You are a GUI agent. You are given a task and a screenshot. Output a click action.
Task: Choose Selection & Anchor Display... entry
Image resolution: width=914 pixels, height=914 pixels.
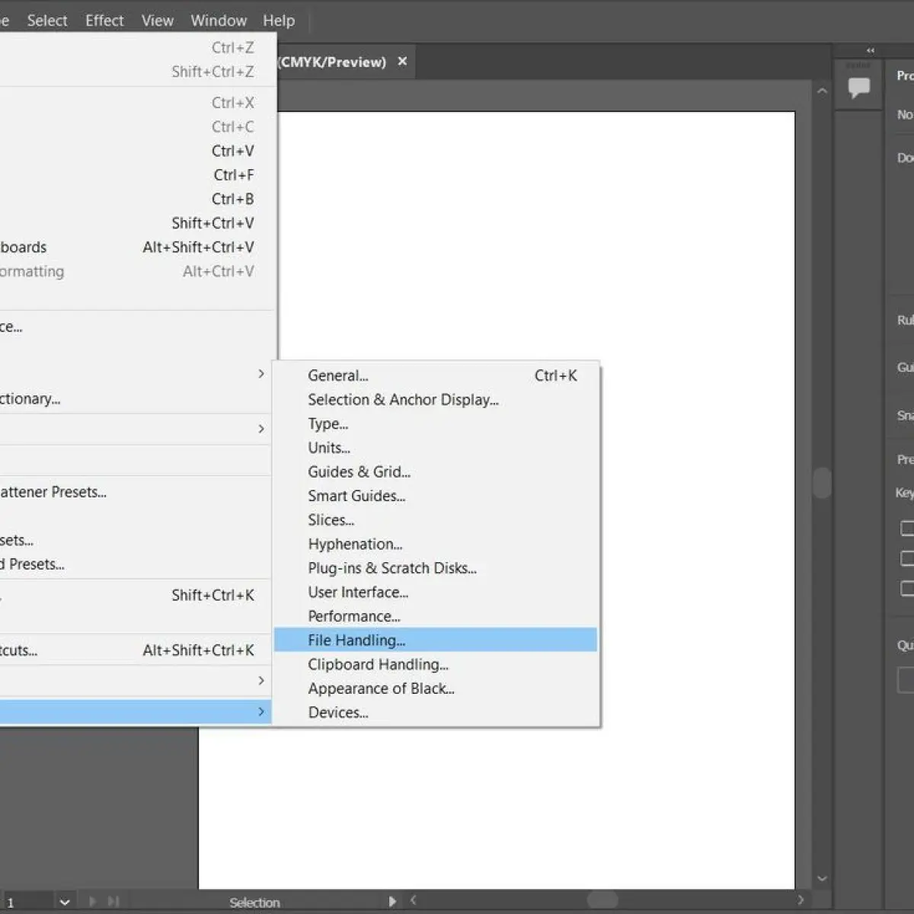(x=436, y=400)
